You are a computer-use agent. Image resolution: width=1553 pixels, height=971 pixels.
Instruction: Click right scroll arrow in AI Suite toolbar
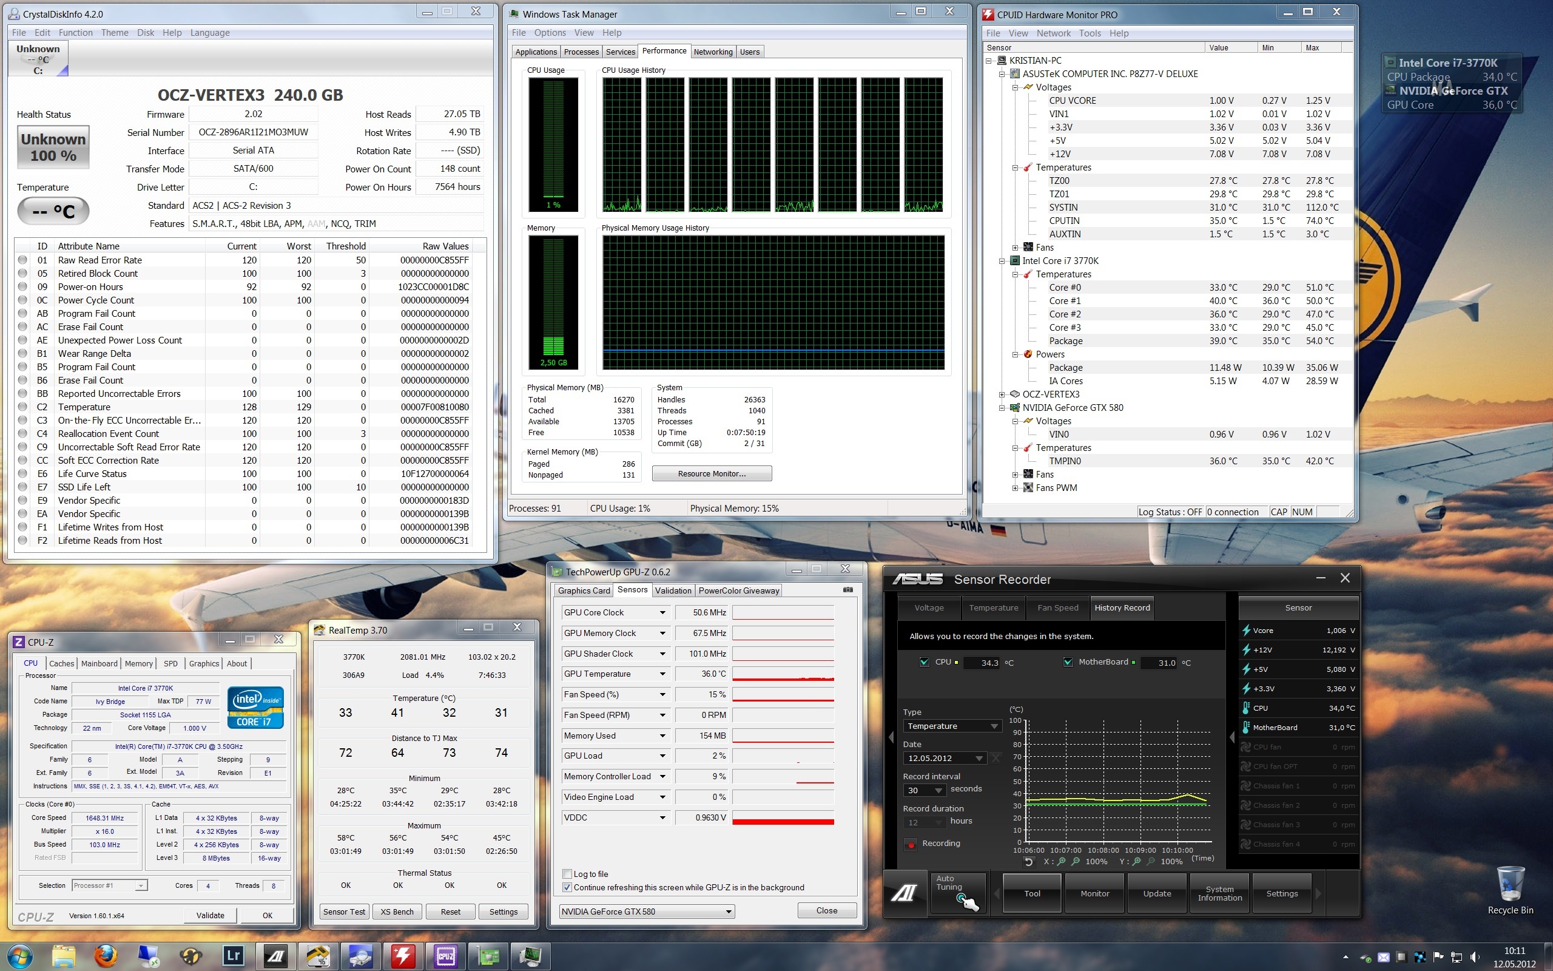(x=1319, y=893)
